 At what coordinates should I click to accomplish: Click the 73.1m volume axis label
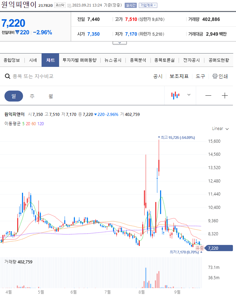pos(214,267)
